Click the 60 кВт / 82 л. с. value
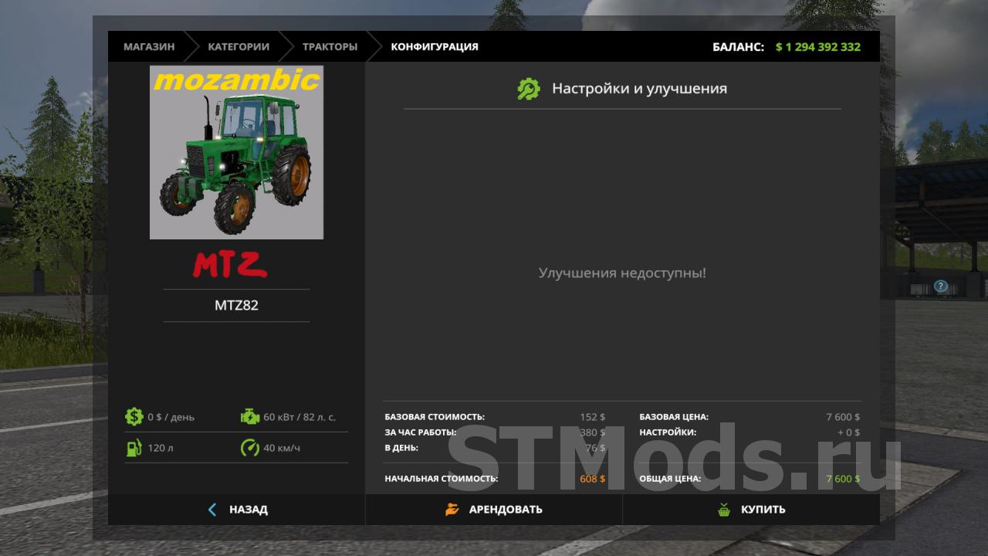Image resolution: width=988 pixels, height=556 pixels. point(299,417)
